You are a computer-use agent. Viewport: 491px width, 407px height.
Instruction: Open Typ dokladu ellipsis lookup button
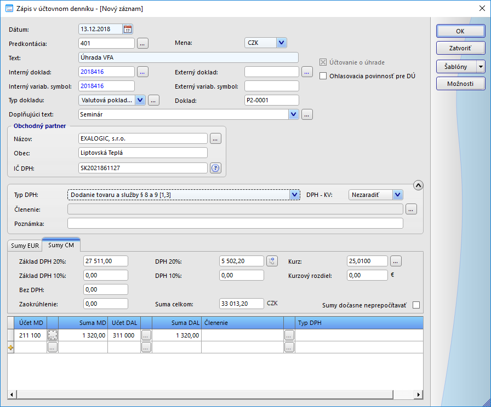[x=153, y=100]
